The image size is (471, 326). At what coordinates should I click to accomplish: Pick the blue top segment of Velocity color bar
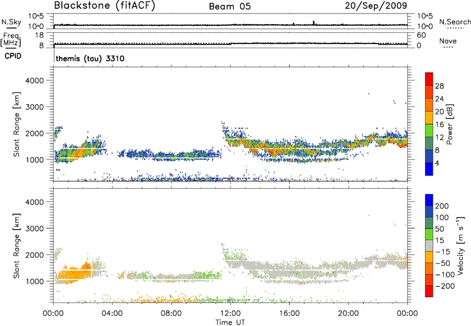[429, 200]
